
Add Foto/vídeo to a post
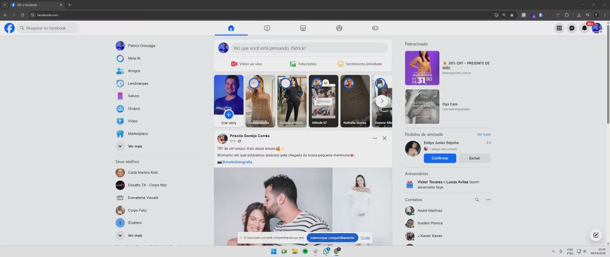[x=303, y=64]
